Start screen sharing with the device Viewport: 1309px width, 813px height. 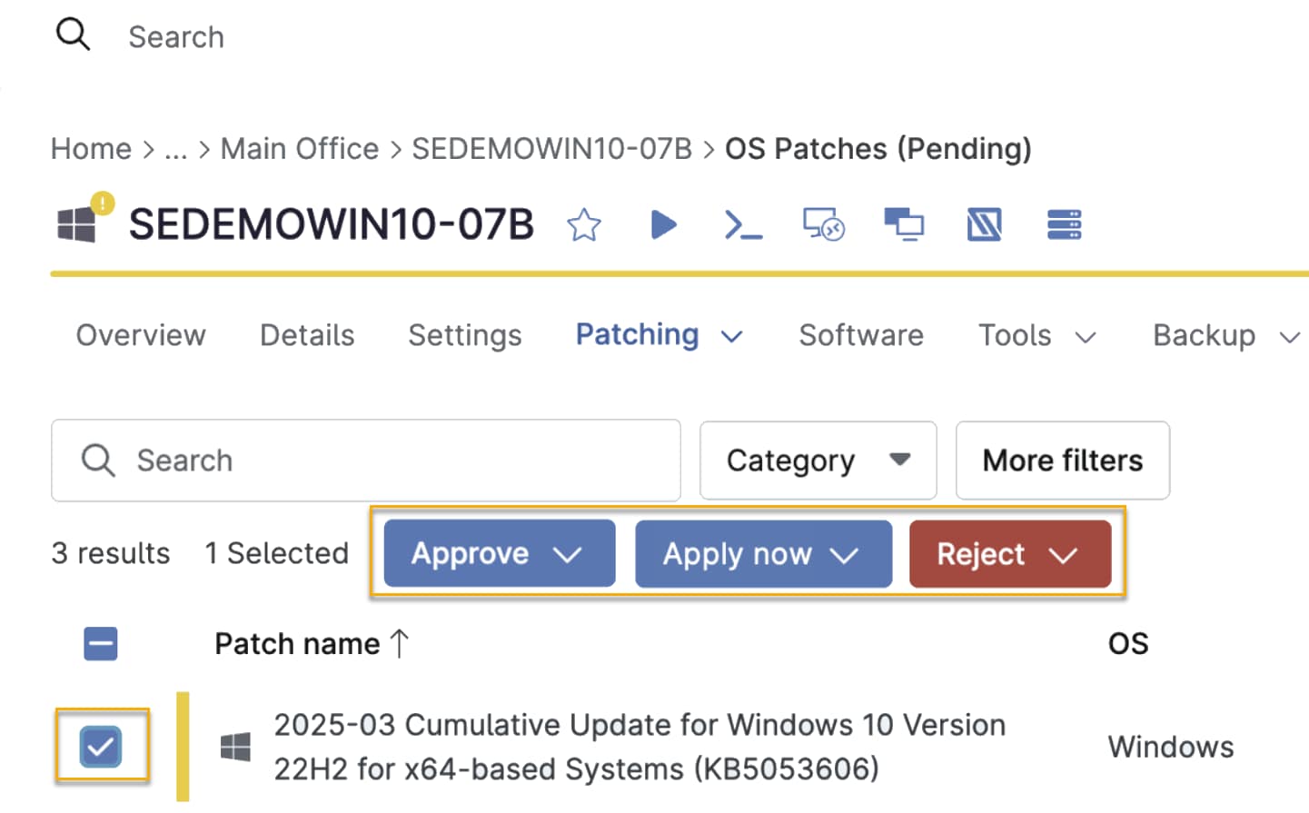coord(903,224)
